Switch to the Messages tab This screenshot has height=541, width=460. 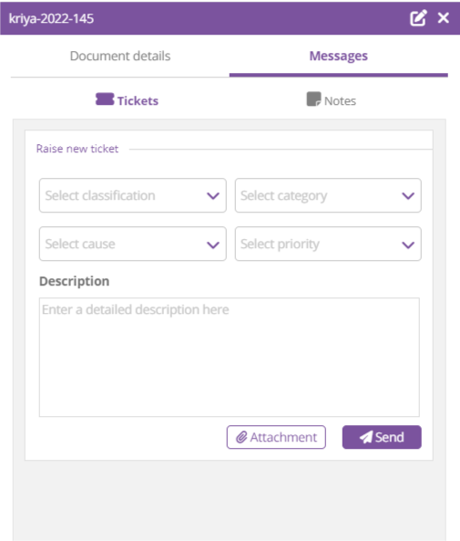[x=338, y=56]
